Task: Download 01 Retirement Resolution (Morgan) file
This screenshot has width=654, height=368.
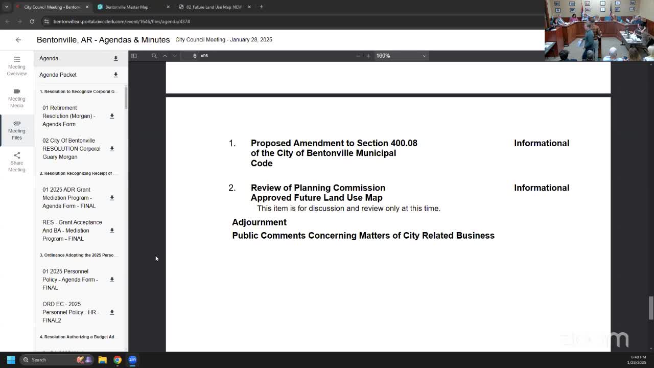Action: coord(112,116)
